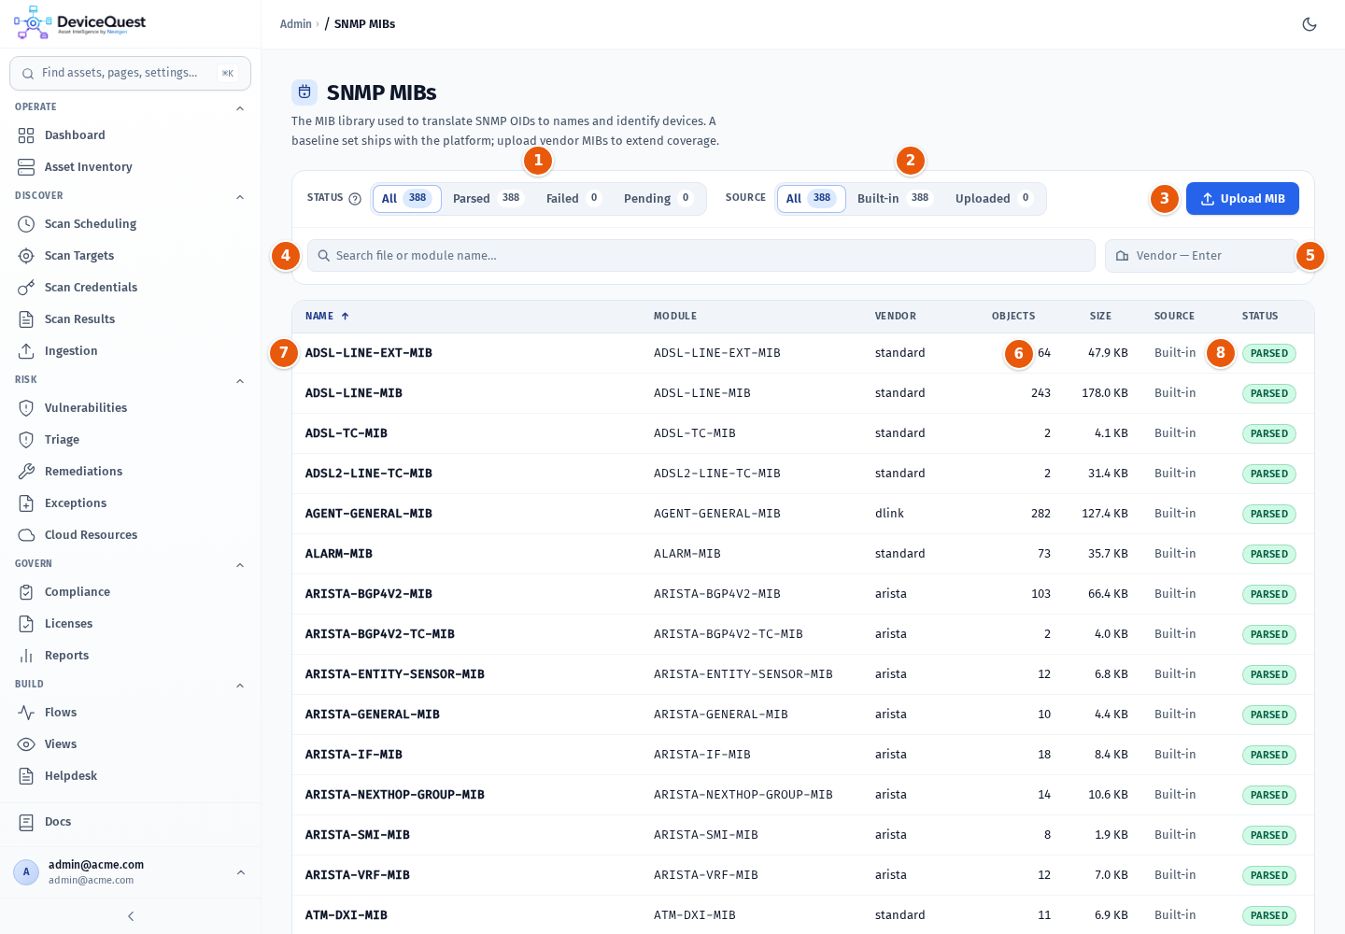Filter status by Parsed
The height and width of the screenshot is (934, 1345).
coord(488,199)
